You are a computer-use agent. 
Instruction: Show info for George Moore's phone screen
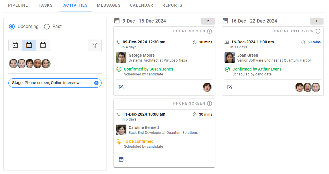point(210,31)
